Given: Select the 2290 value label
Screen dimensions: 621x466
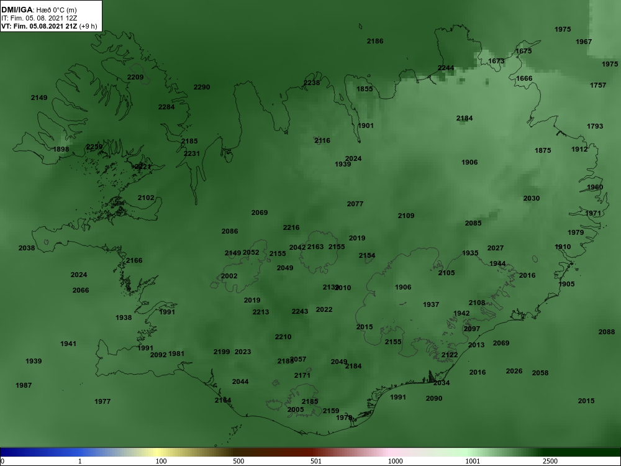Looking at the screenshot, I should pyautogui.click(x=202, y=87).
